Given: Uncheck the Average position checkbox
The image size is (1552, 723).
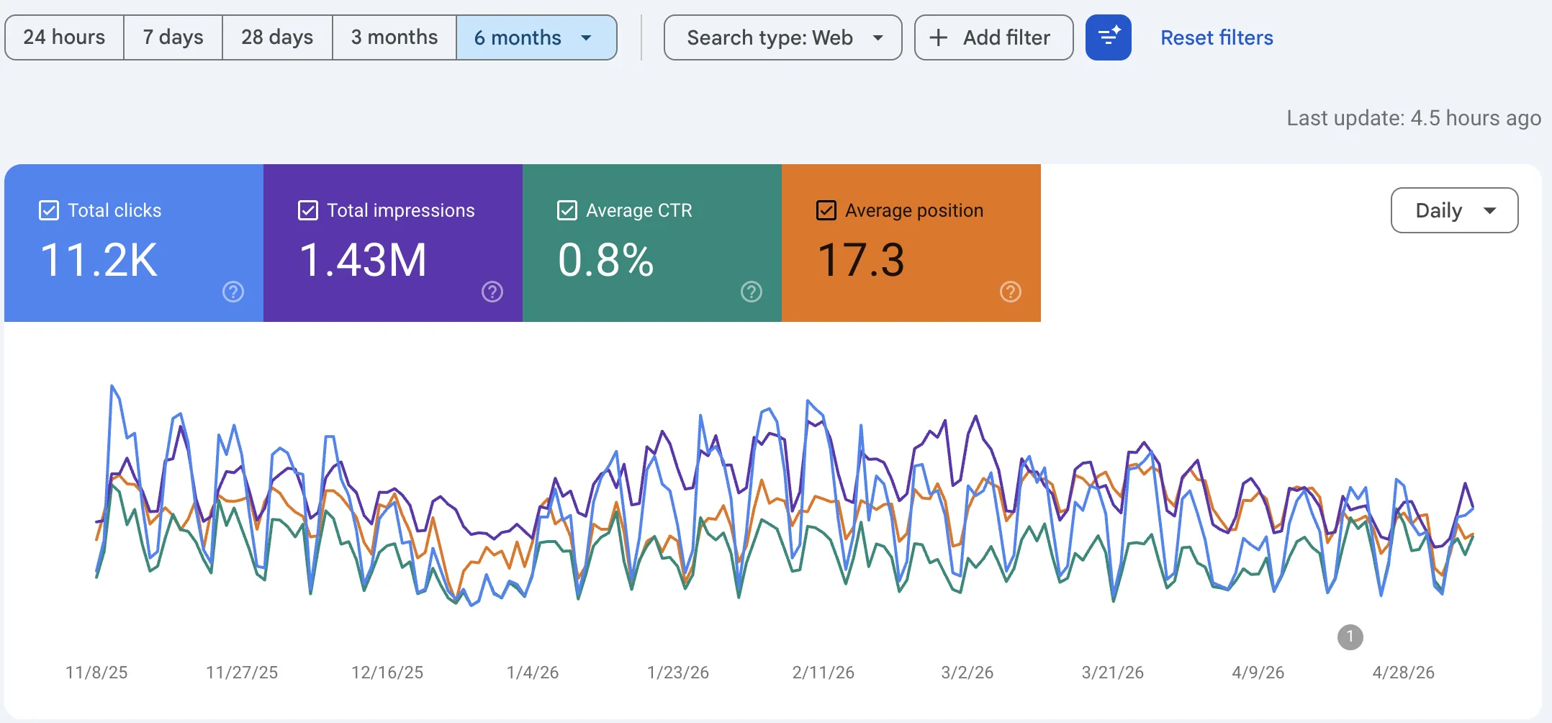Looking at the screenshot, I should pos(826,210).
